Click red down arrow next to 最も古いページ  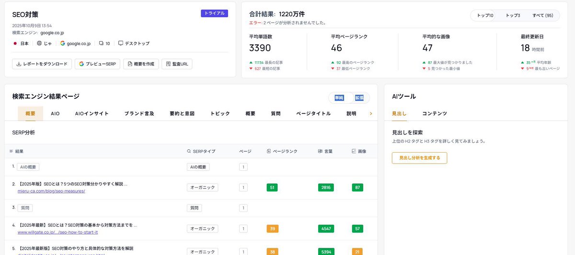click(523, 69)
